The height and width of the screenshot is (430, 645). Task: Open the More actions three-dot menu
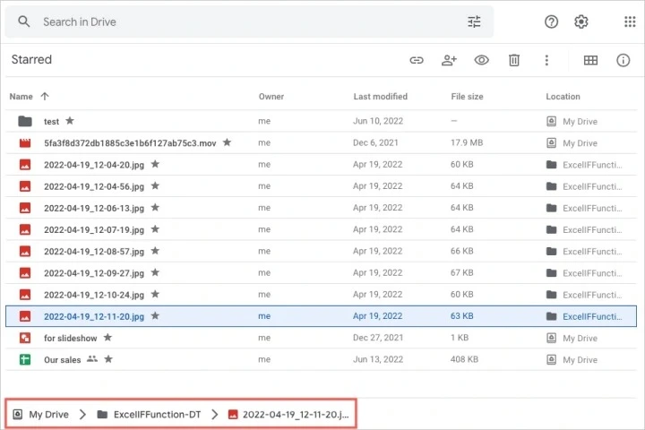click(x=546, y=61)
